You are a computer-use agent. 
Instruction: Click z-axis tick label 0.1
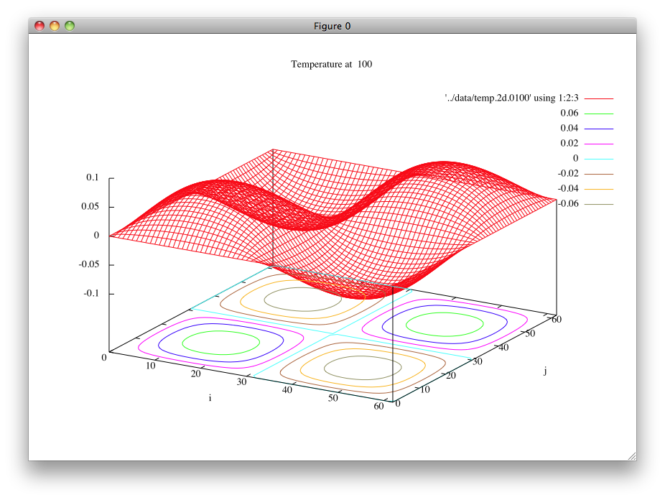pyautogui.click(x=92, y=177)
